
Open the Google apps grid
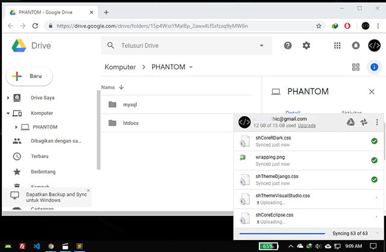pos(337,46)
